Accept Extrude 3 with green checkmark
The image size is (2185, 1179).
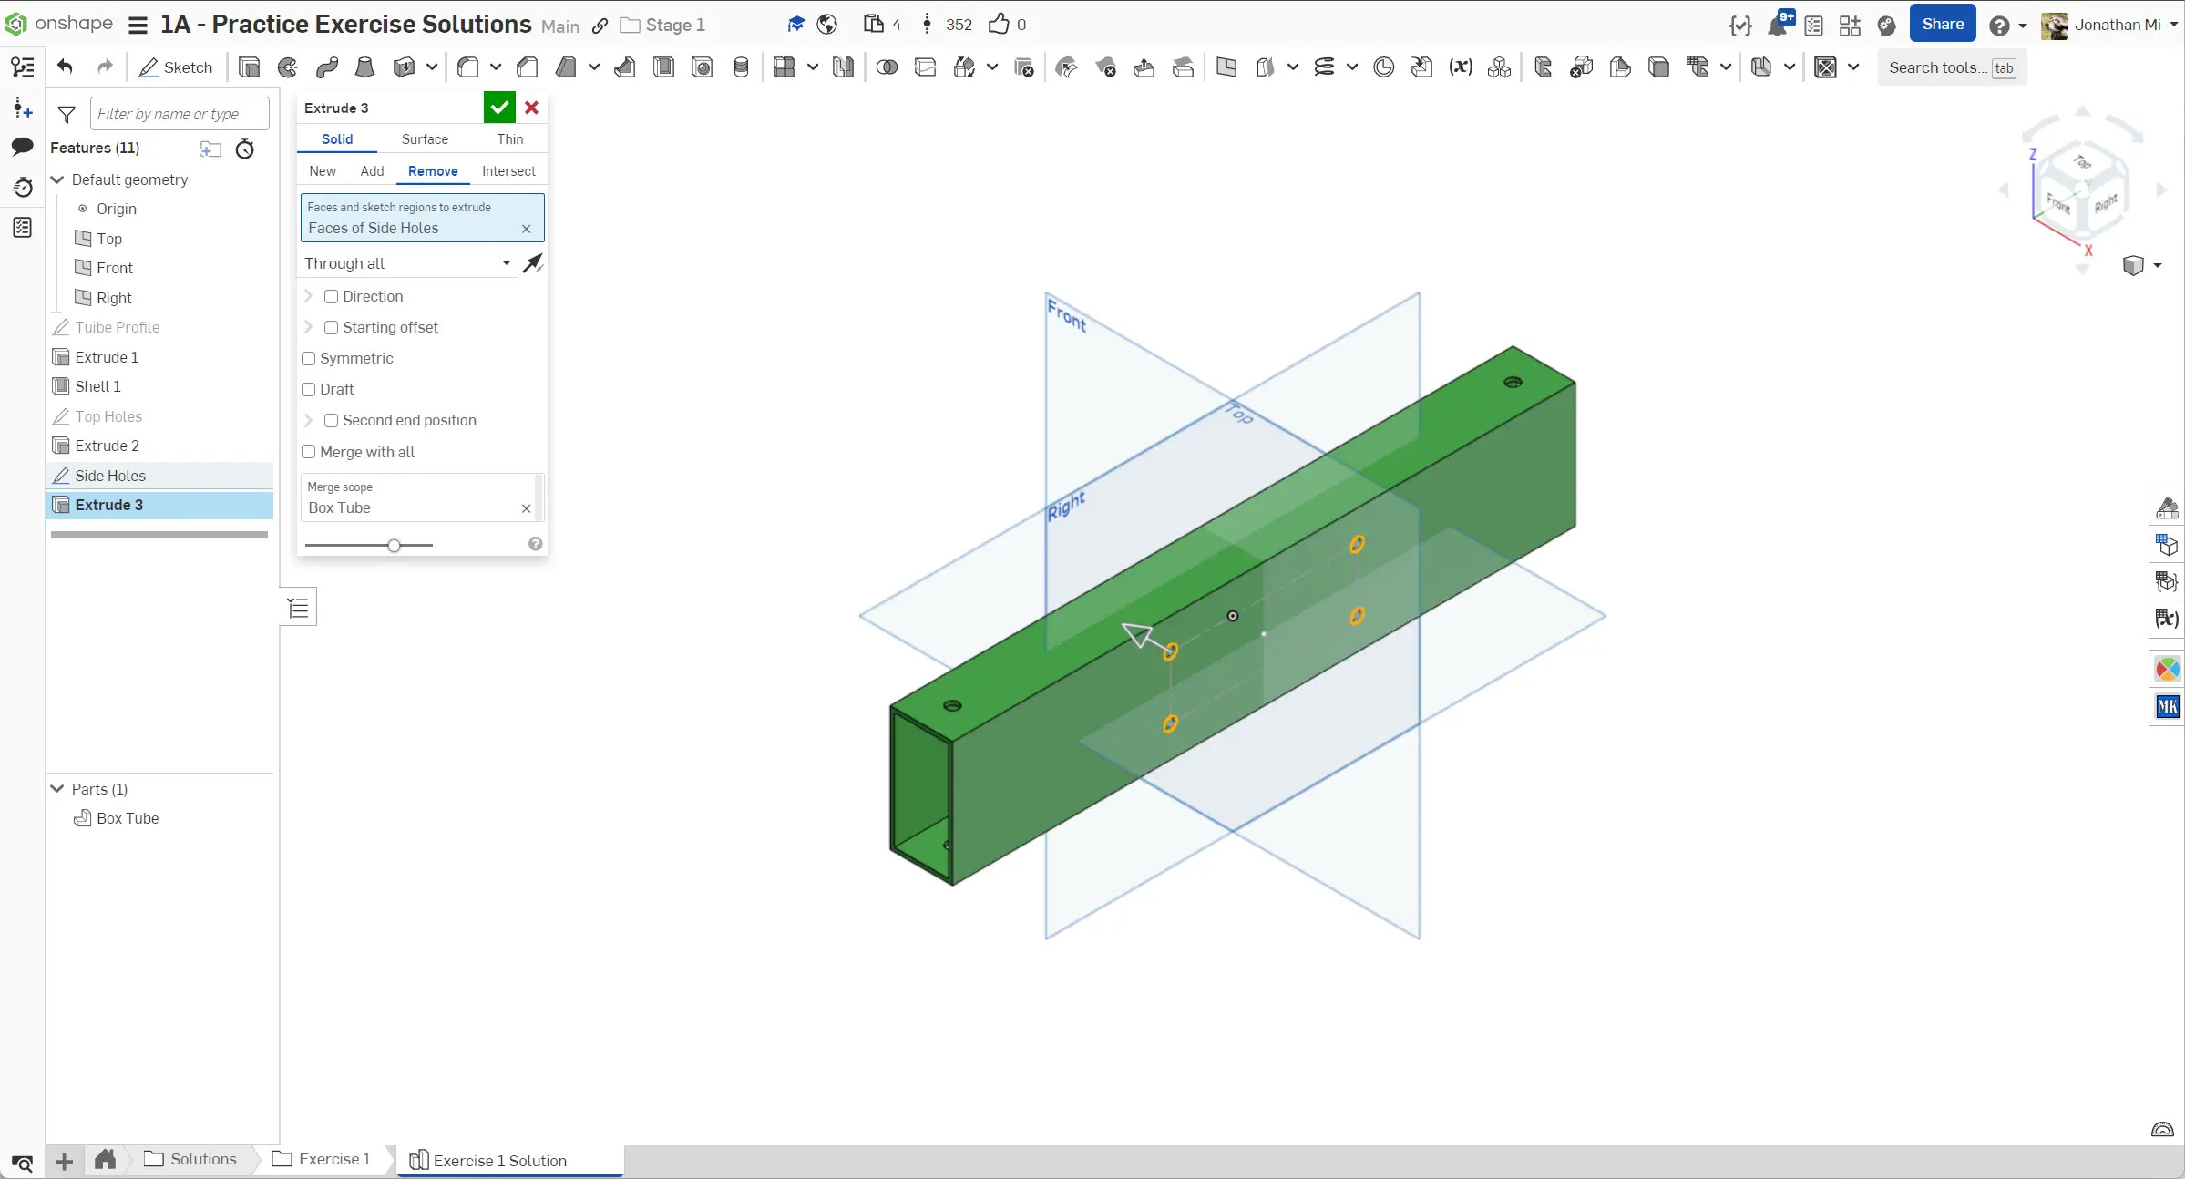pos(499,108)
